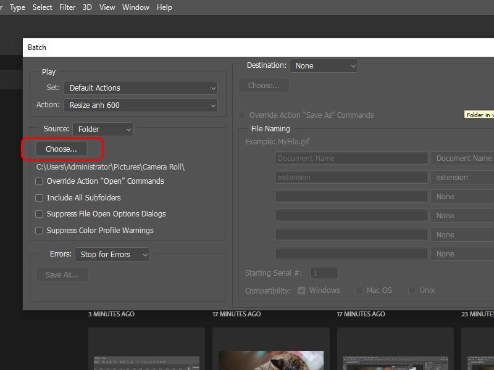The height and width of the screenshot is (370, 494).
Task: Toggle the Windows compatibility checkbox
Action: 302,290
